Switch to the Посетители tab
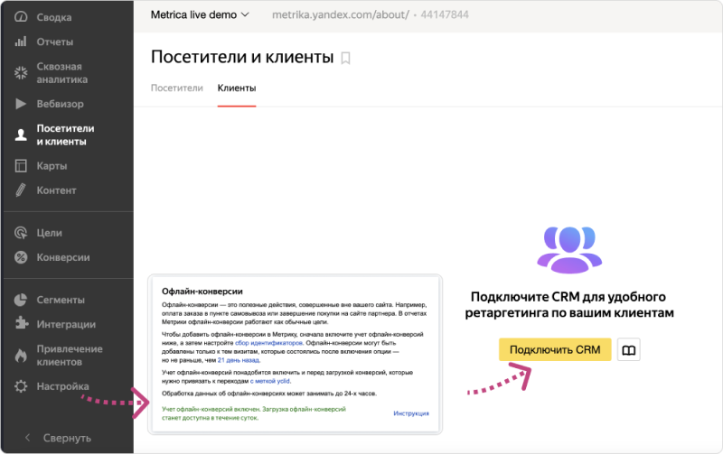723x454 pixels. [176, 88]
